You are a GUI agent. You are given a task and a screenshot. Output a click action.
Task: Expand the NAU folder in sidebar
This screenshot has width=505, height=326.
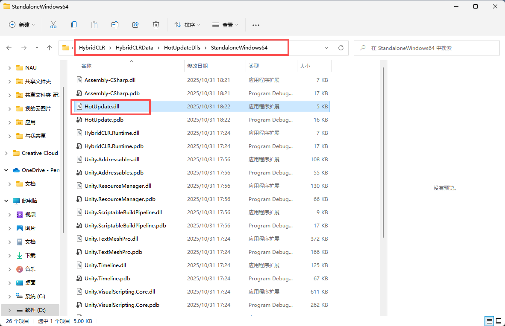[9, 68]
